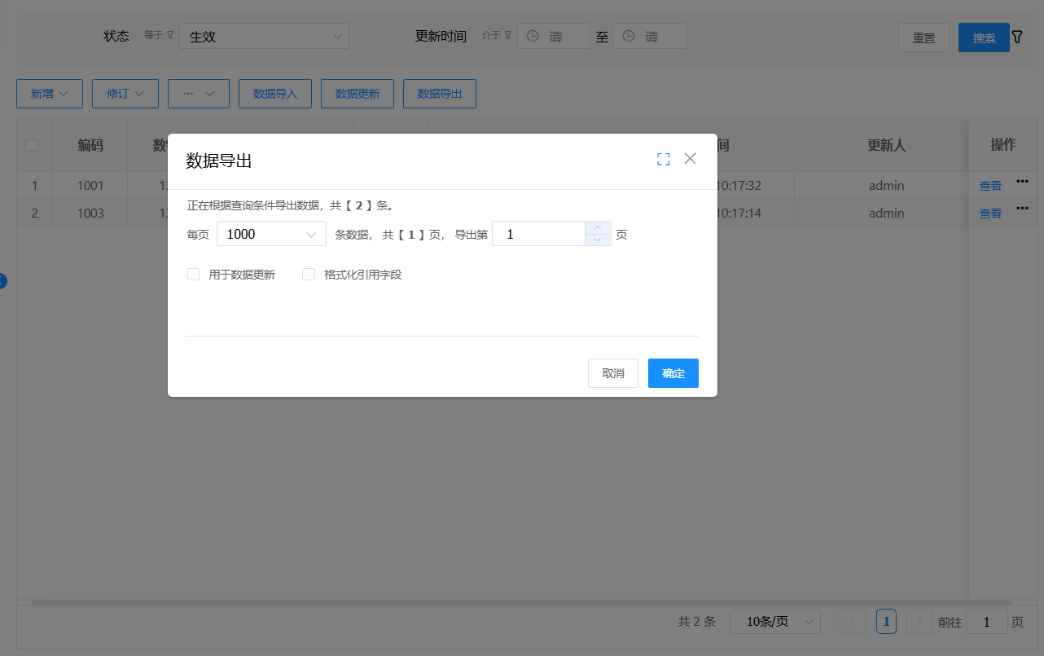This screenshot has width=1044, height=656.
Task: Open the 新增 dropdown menu button
Action: pos(49,94)
